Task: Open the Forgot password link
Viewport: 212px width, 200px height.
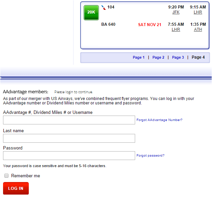Action: [x=150, y=156]
